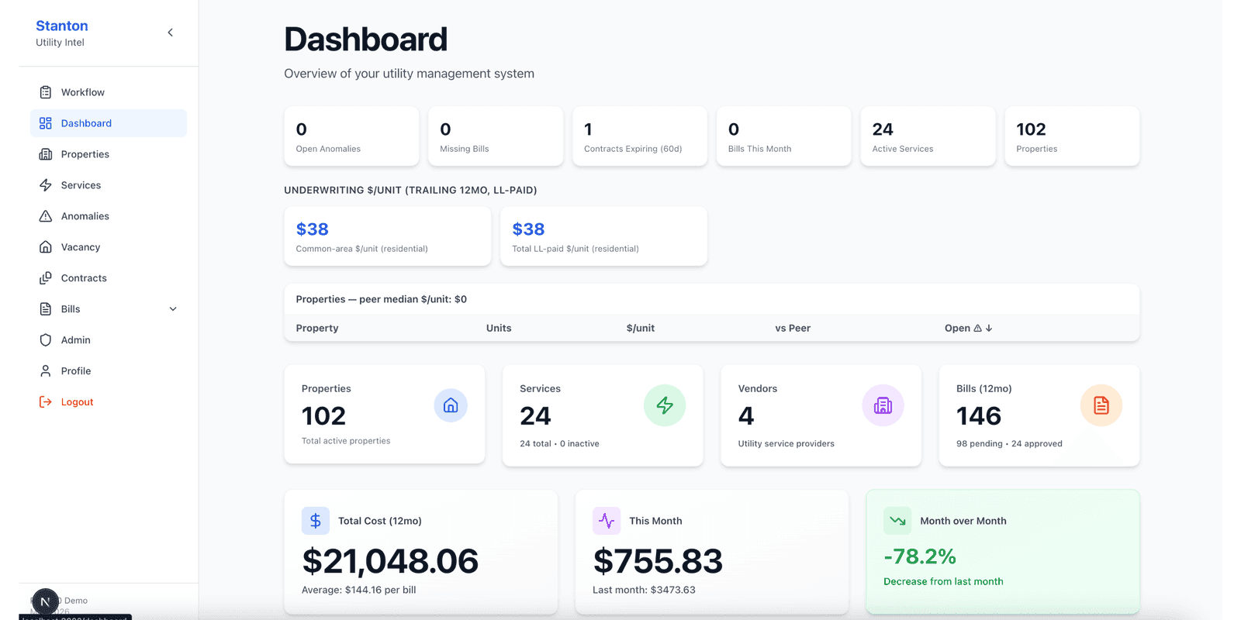This screenshot has width=1241, height=620.
Task: Click the '24 total · 0 inactive' text
Action: point(559,443)
